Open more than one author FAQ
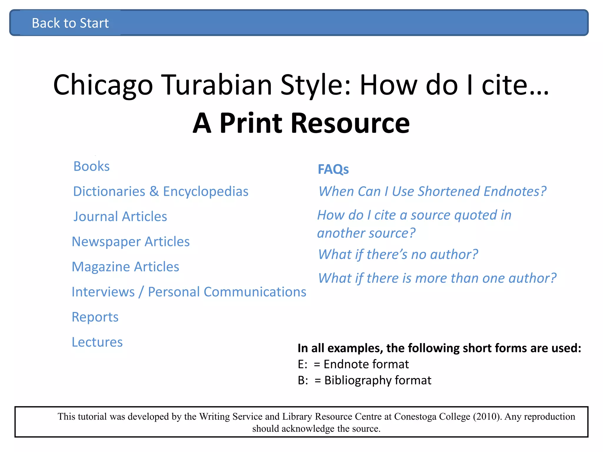 coord(437,278)
